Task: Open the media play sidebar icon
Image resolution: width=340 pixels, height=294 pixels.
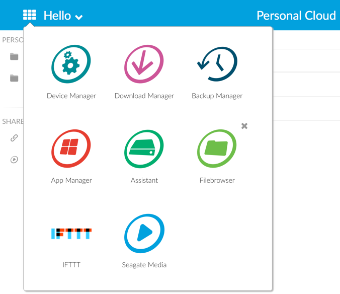Action: [x=14, y=160]
